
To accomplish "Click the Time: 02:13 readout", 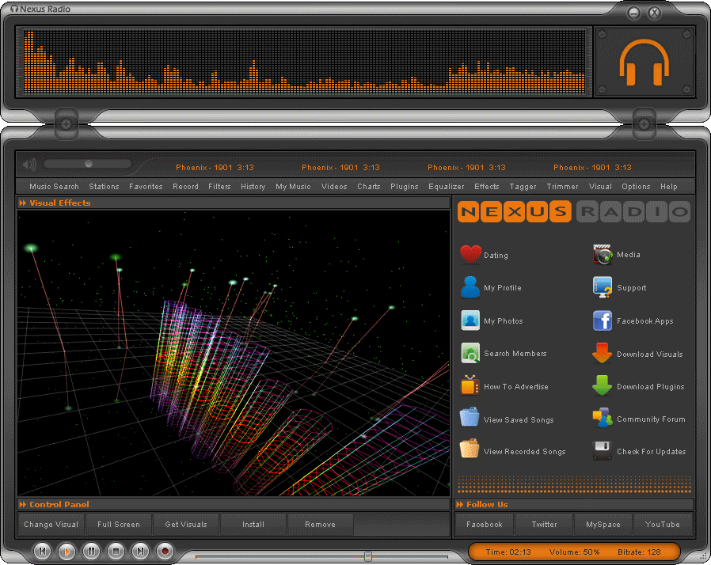I will click(508, 552).
